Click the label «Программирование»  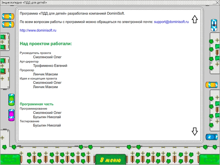[34, 109]
